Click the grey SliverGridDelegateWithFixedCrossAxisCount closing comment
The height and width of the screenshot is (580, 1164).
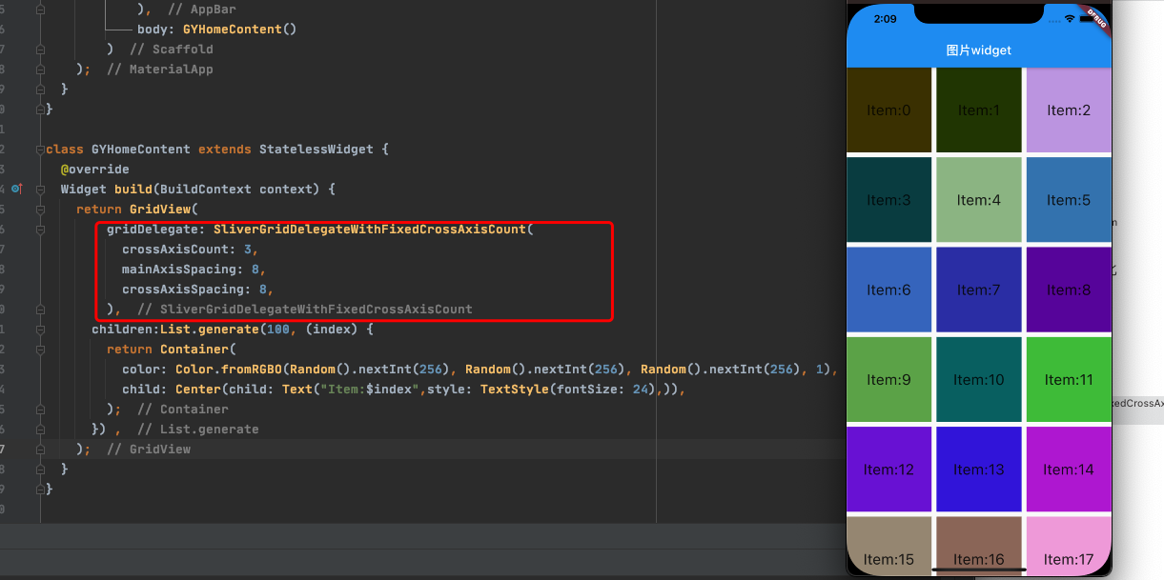(x=305, y=310)
